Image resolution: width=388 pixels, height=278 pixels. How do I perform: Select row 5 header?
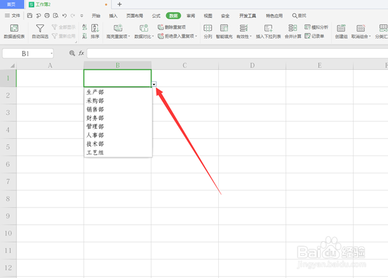tap(8, 147)
